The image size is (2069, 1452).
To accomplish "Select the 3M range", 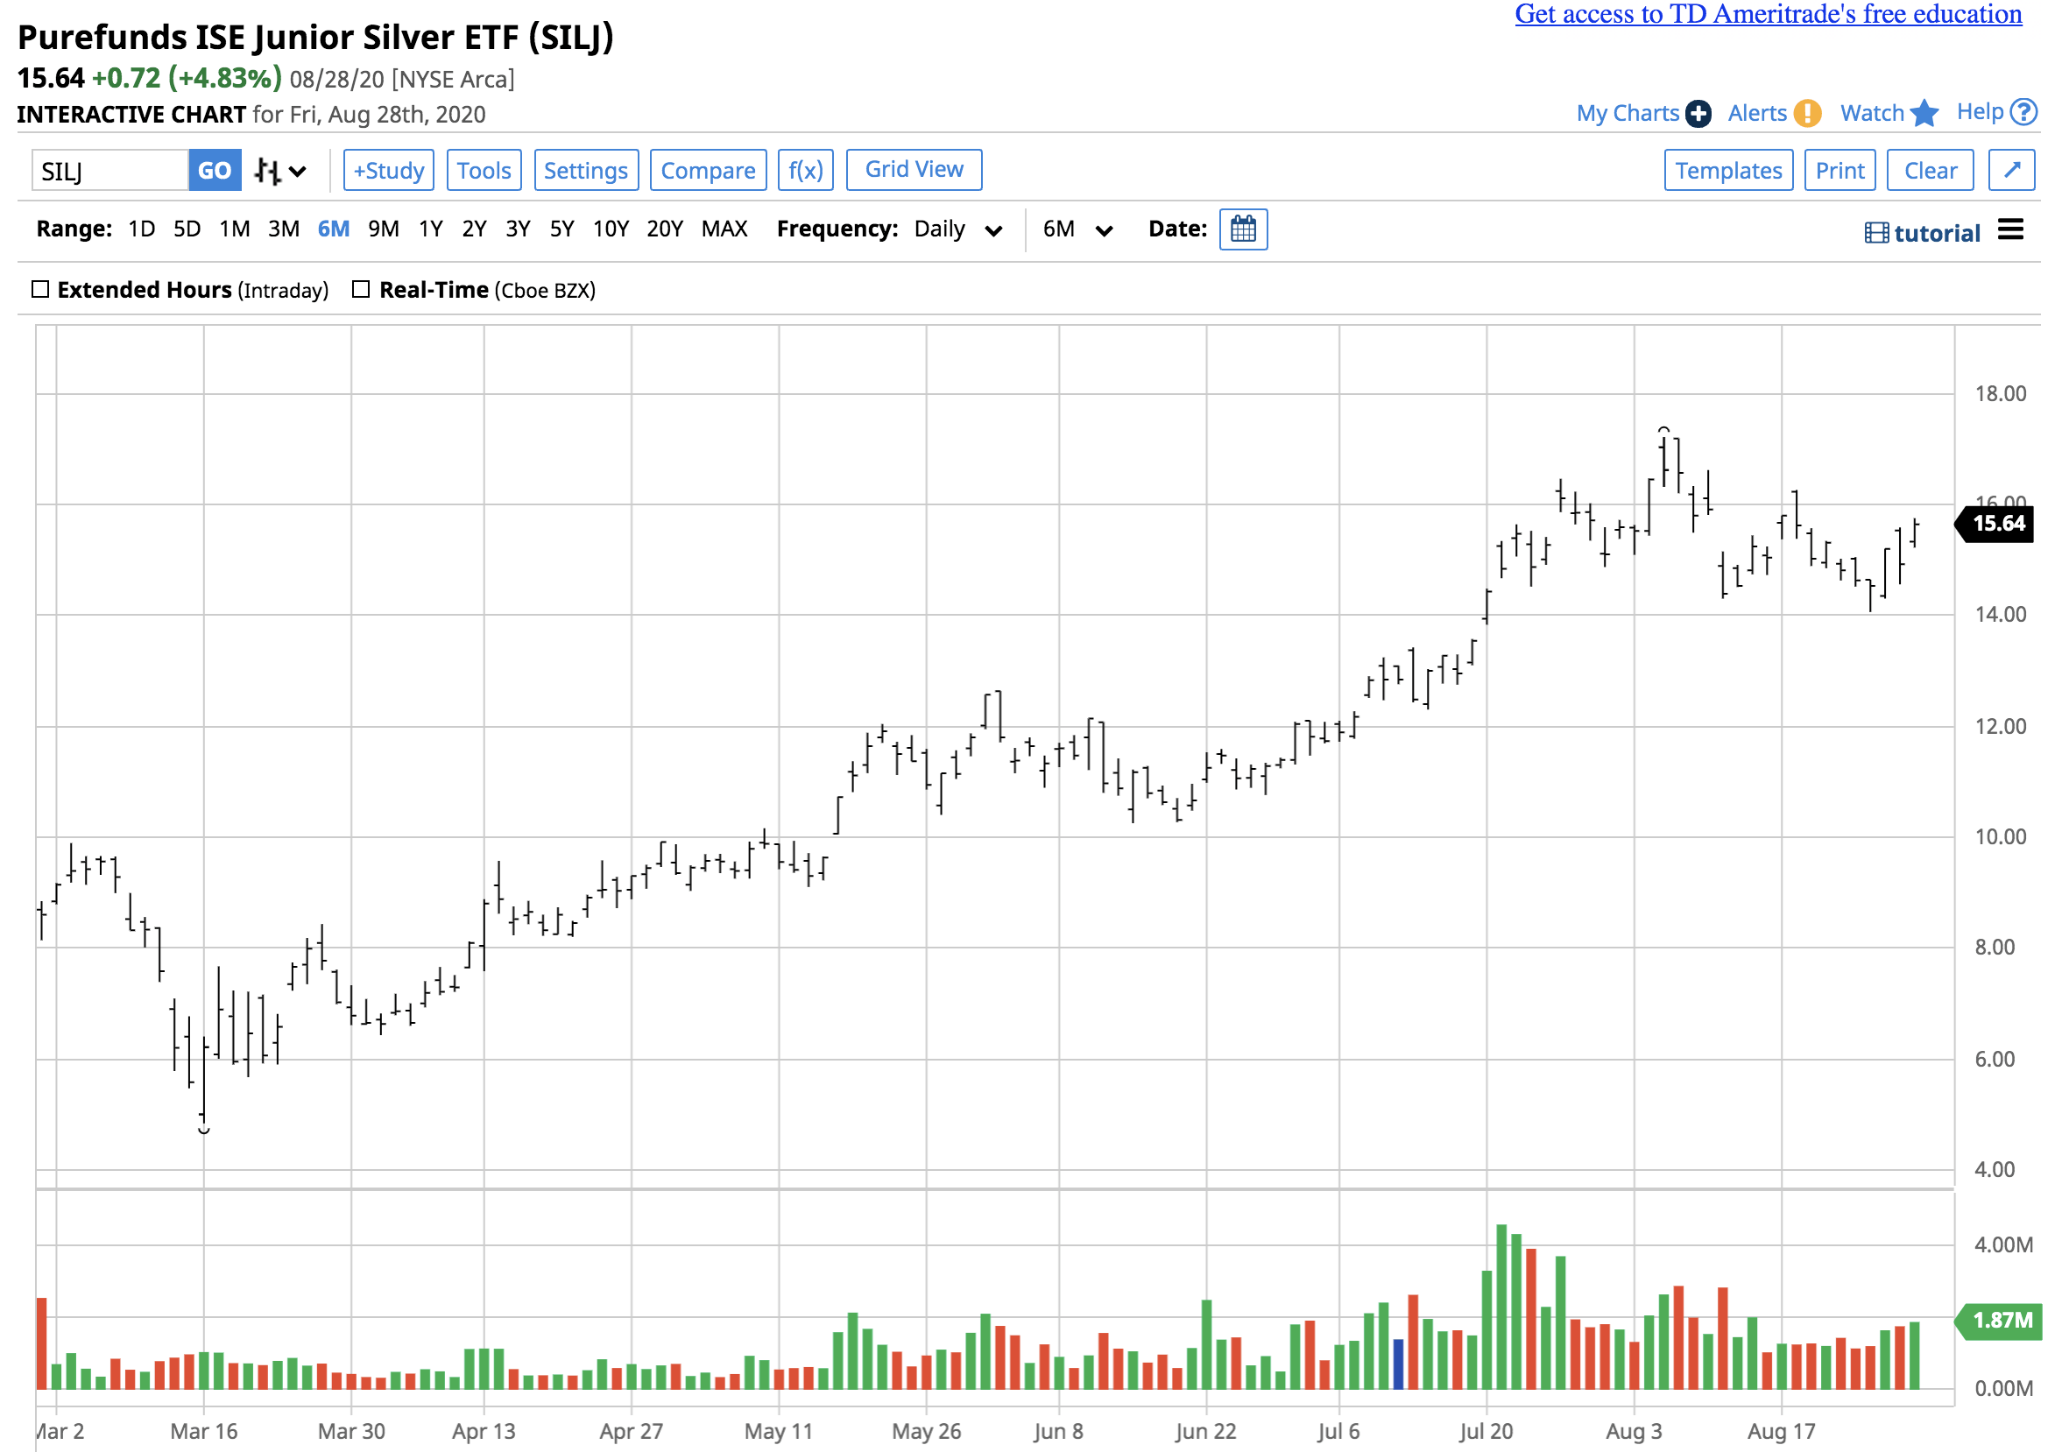I will click(284, 229).
